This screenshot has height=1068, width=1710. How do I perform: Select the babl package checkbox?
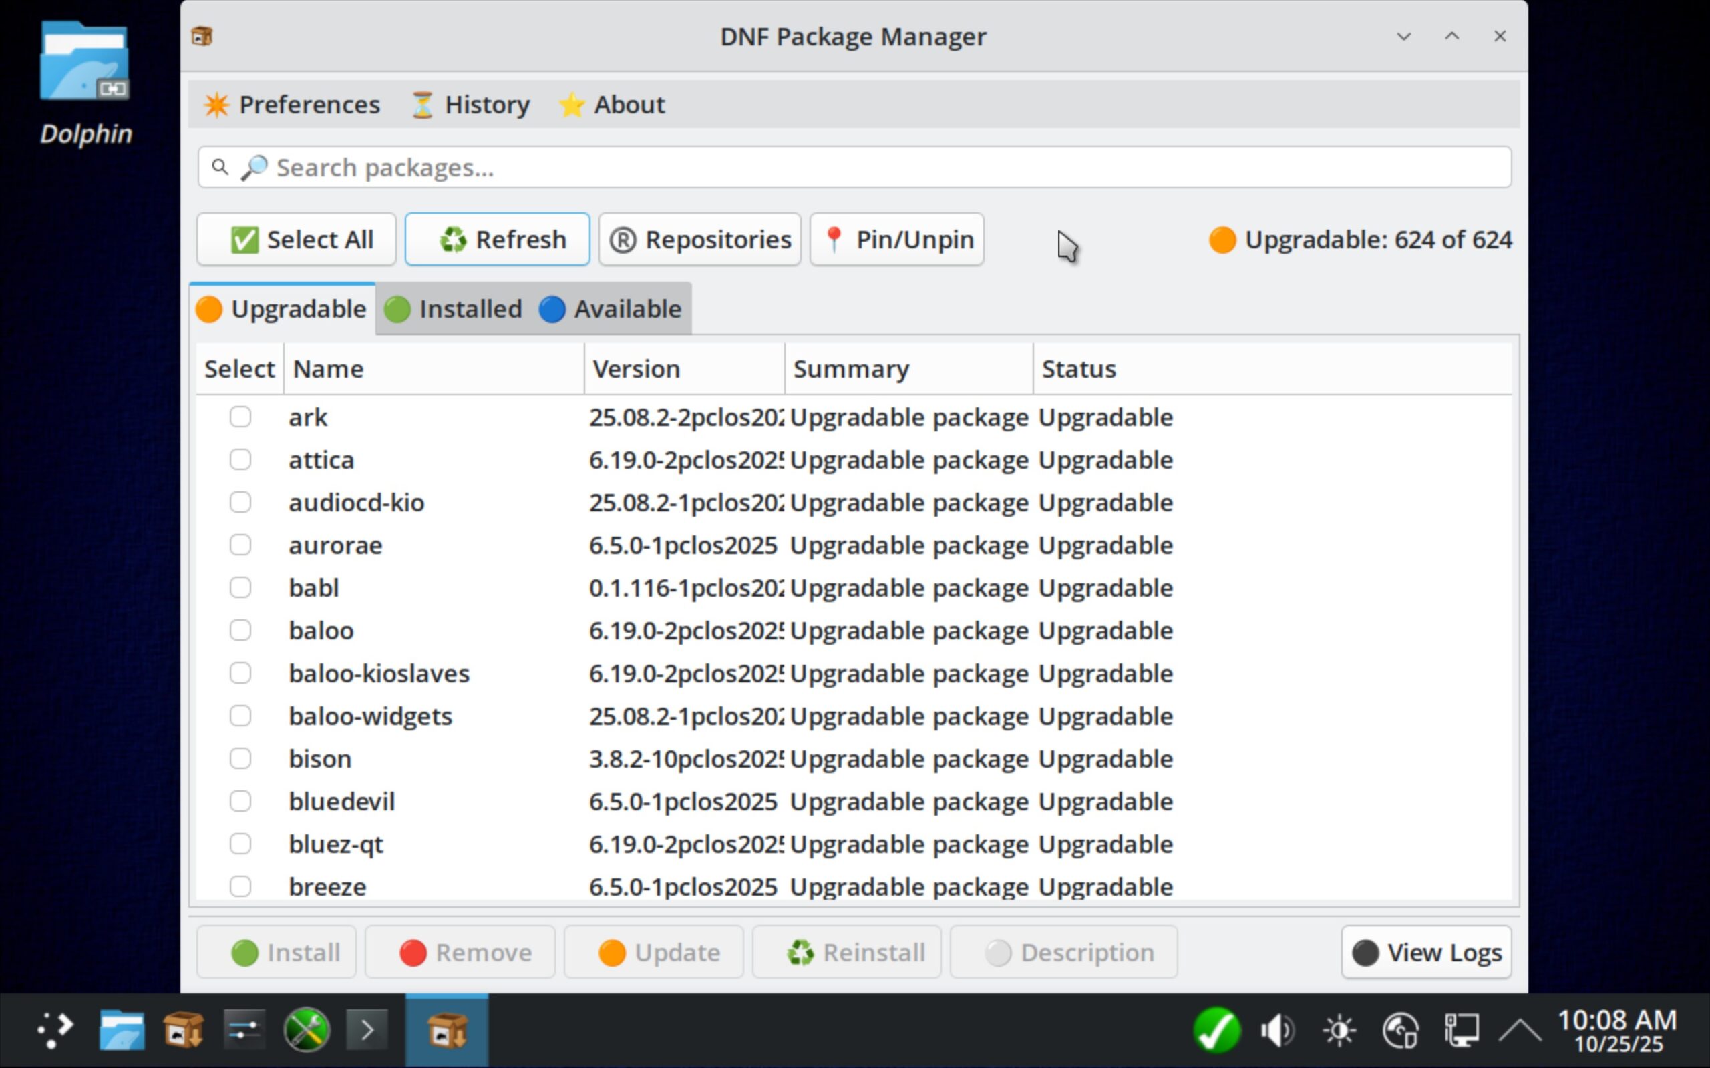(240, 587)
